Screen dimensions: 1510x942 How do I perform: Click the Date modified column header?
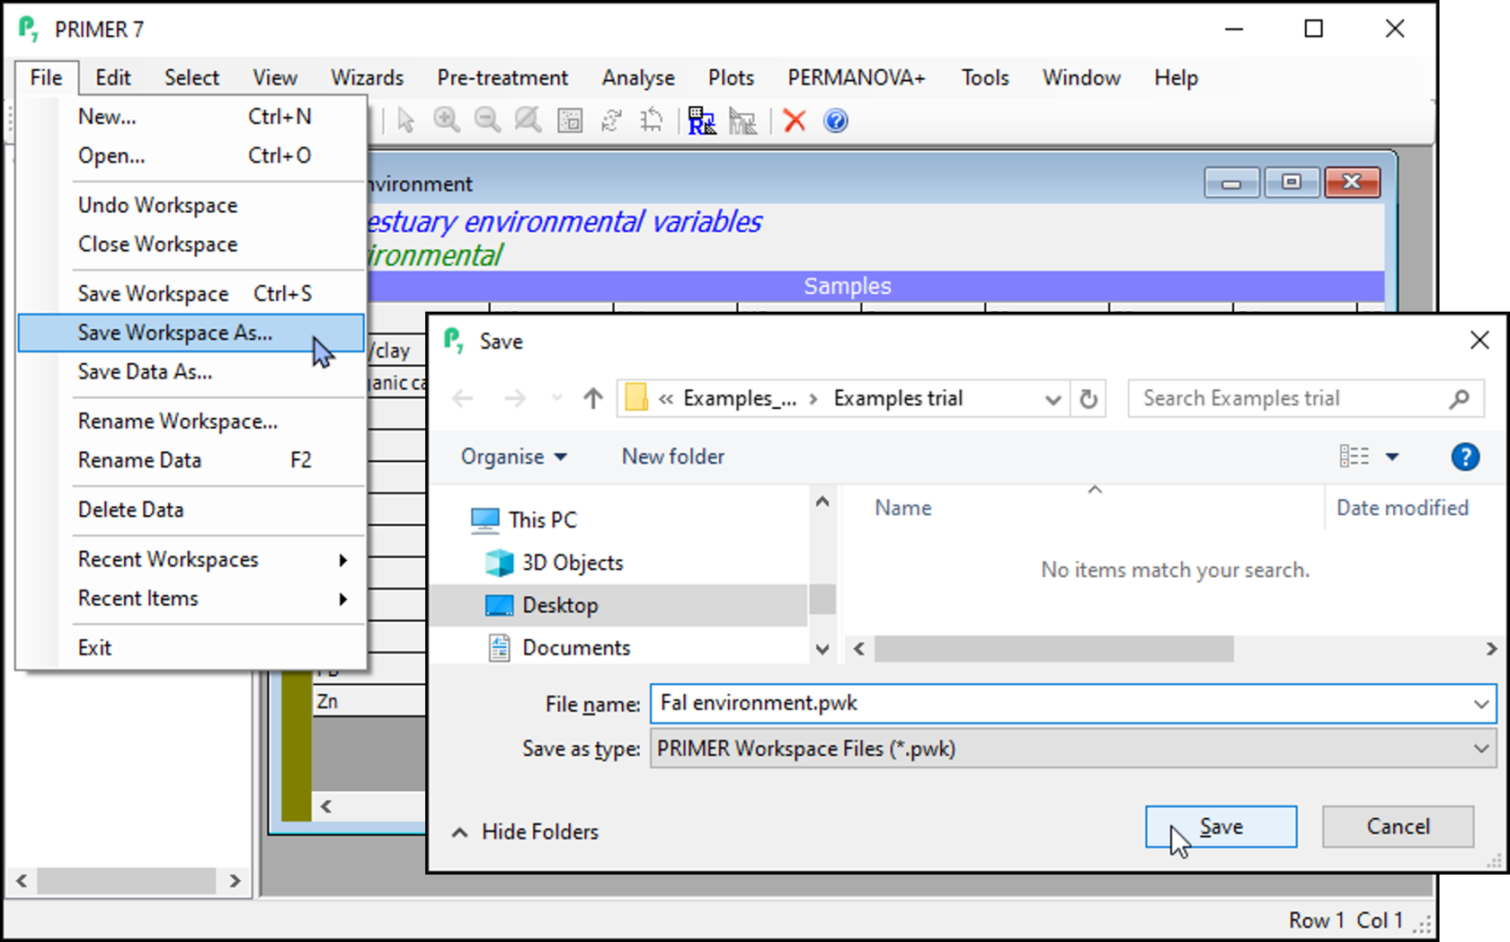(x=1402, y=508)
